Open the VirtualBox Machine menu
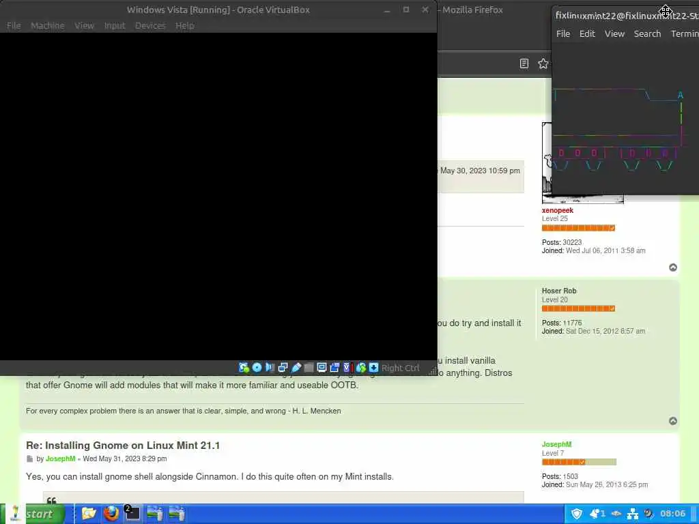The width and height of the screenshot is (699, 524). [x=48, y=25]
